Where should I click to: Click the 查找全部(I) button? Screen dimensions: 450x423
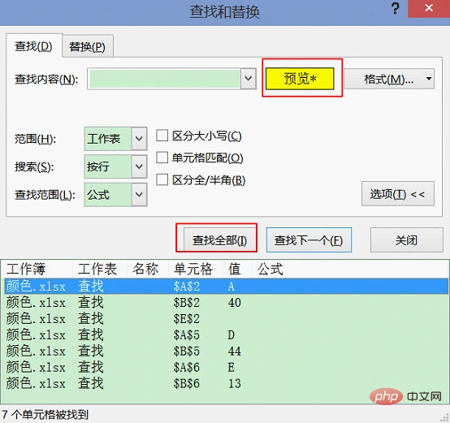219,240
